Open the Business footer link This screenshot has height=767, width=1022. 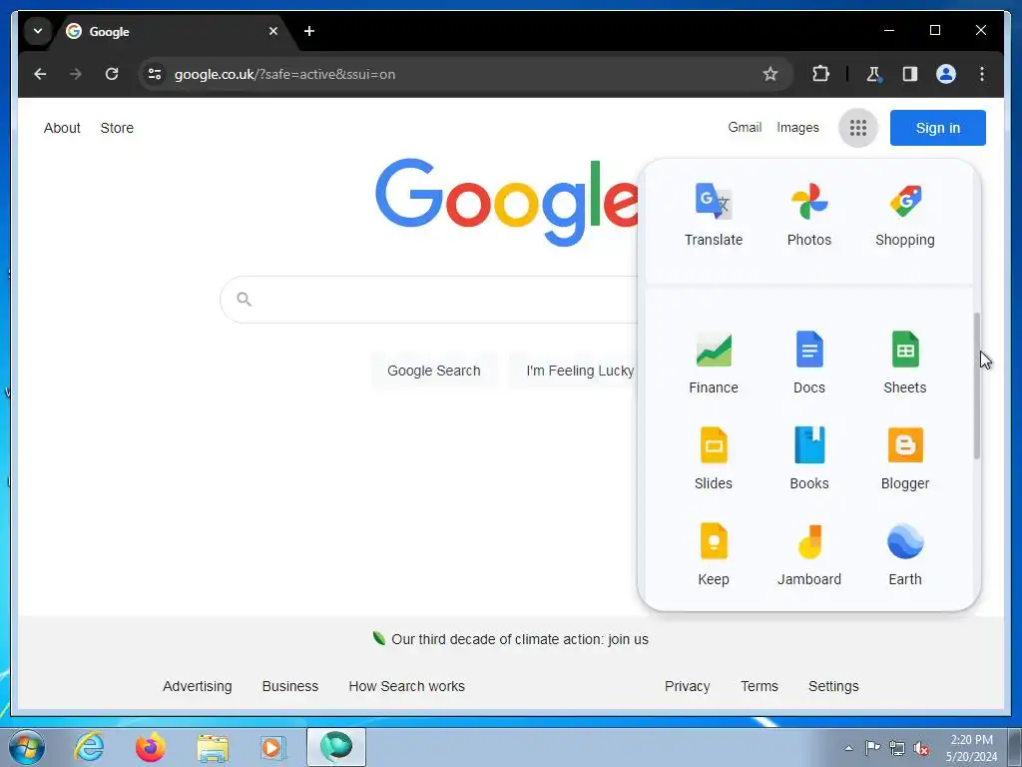click(x=290, y=686)
